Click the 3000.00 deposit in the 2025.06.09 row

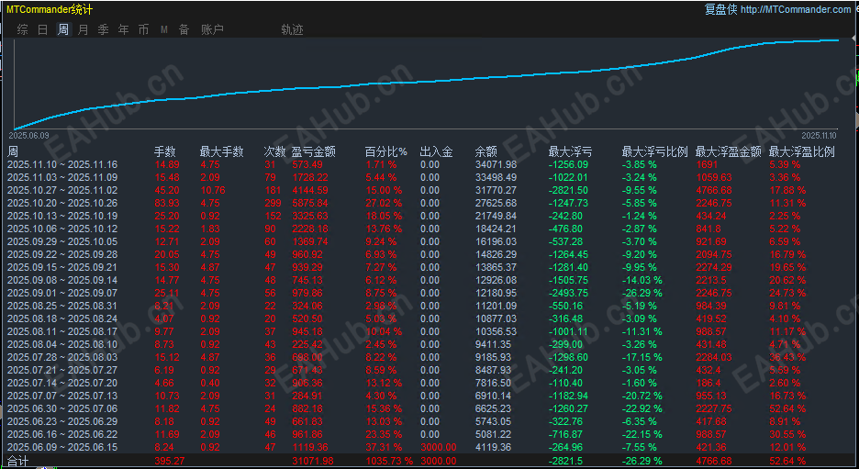(439, 447)
